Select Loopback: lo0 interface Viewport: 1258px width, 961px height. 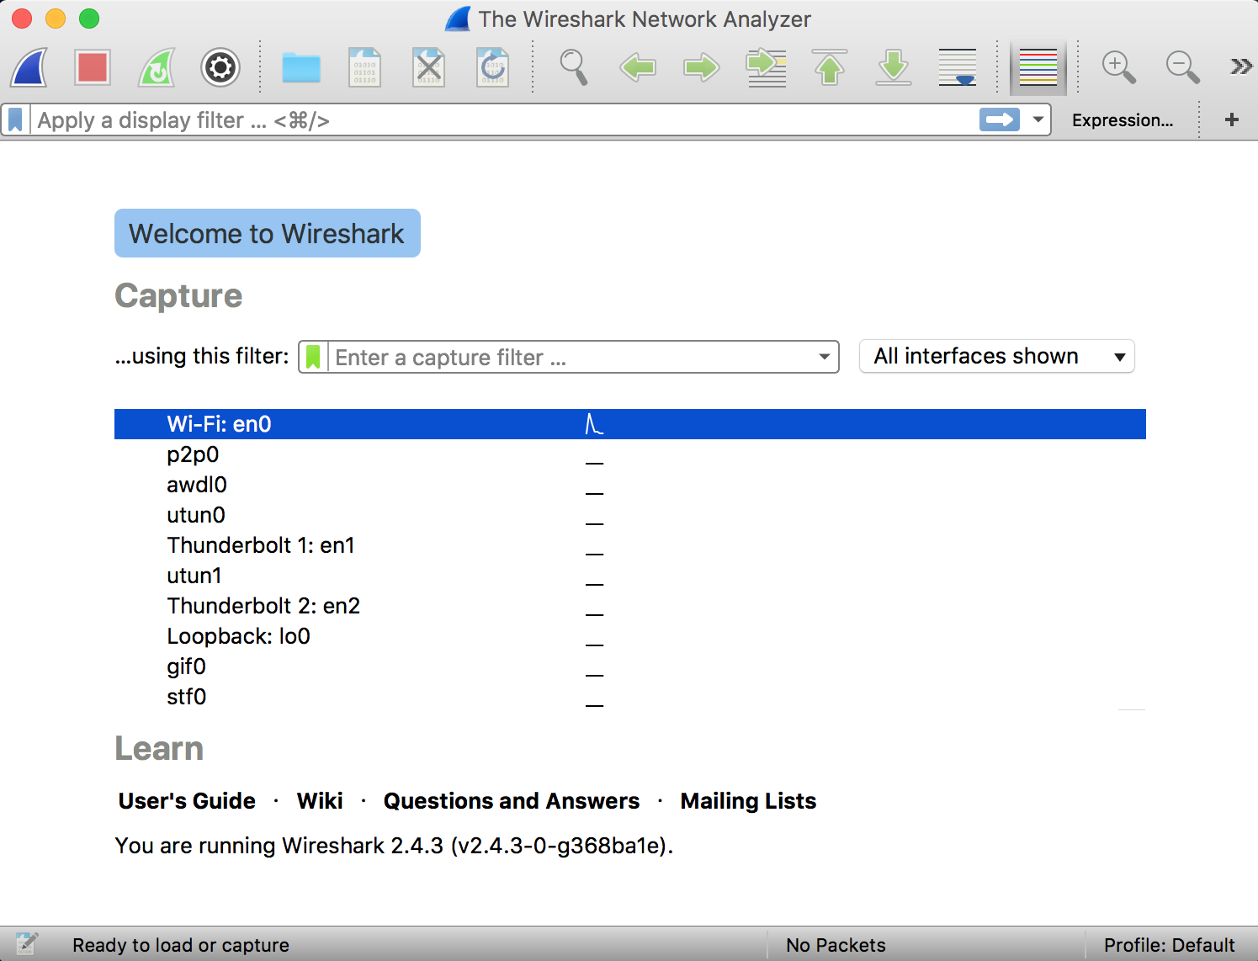(x=630, y=636)
